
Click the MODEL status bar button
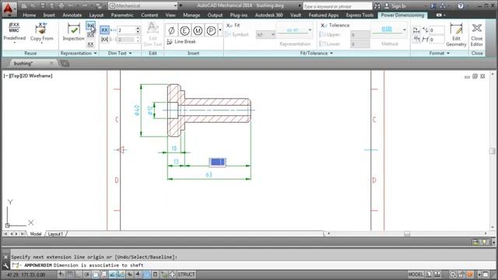(416, 275)
